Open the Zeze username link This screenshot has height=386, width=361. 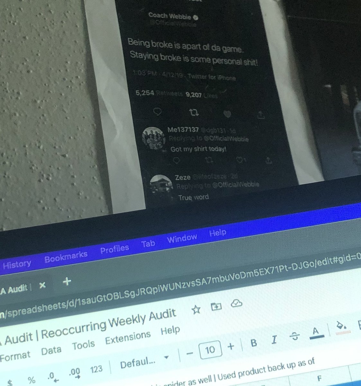(x=183, y=177)
